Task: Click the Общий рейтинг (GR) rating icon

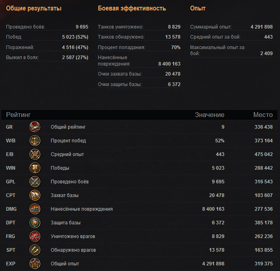Action: pos(35,127)
